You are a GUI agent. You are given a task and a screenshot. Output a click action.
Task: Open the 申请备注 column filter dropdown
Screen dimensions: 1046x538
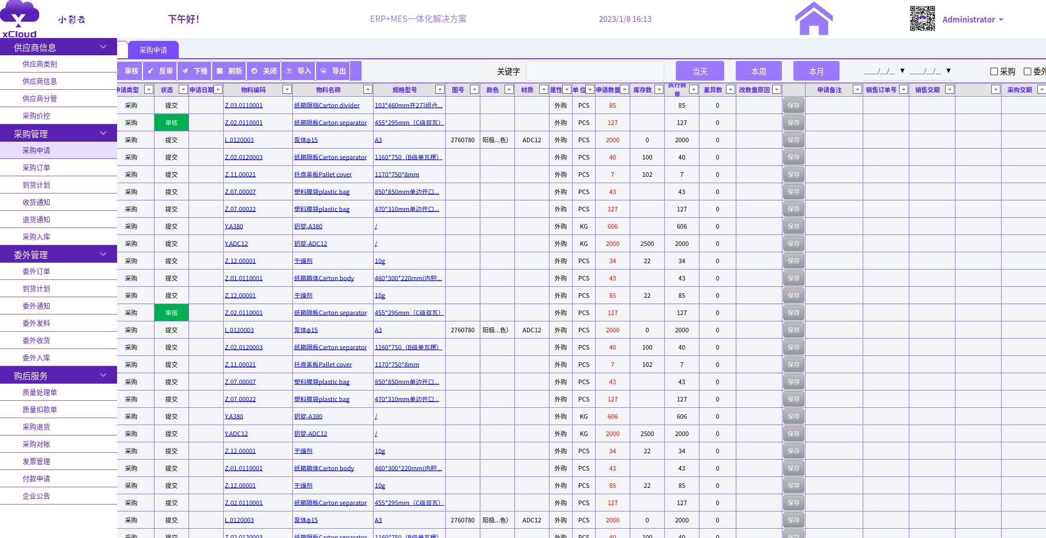tap(857, 89)
